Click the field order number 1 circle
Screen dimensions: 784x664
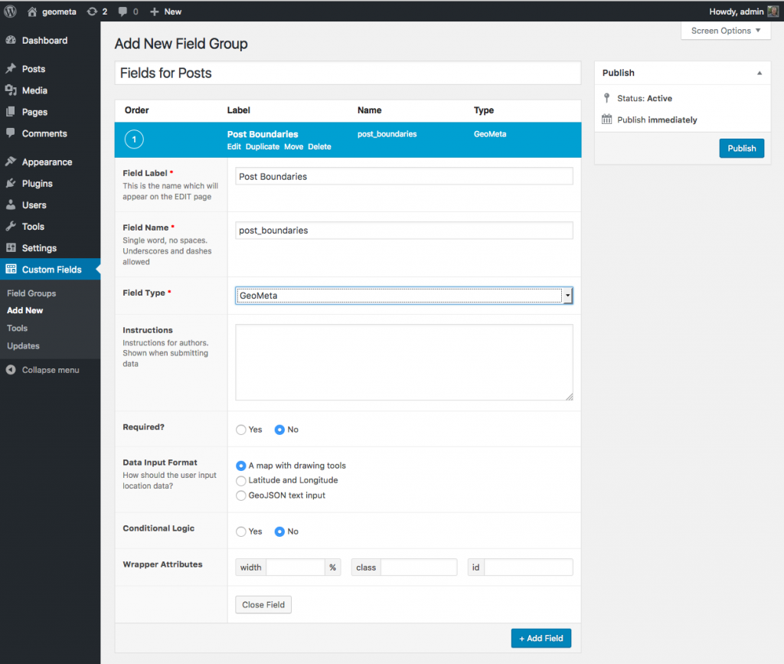(134, 139)
